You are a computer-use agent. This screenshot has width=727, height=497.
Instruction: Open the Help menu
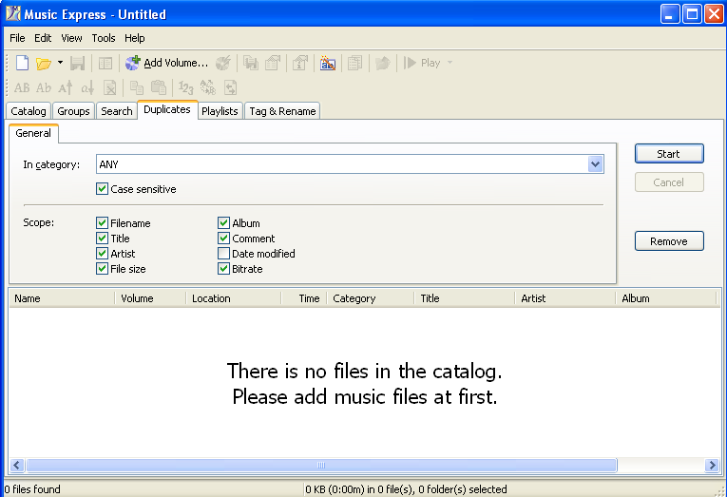pos(134,38)
